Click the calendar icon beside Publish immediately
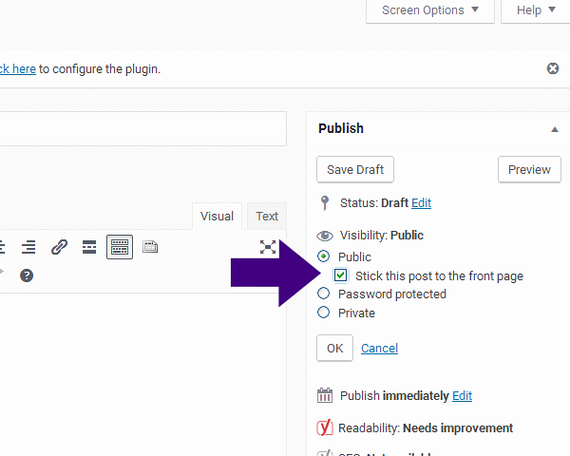This screenshot has height=456, width=570. click(x=325, y=396)
